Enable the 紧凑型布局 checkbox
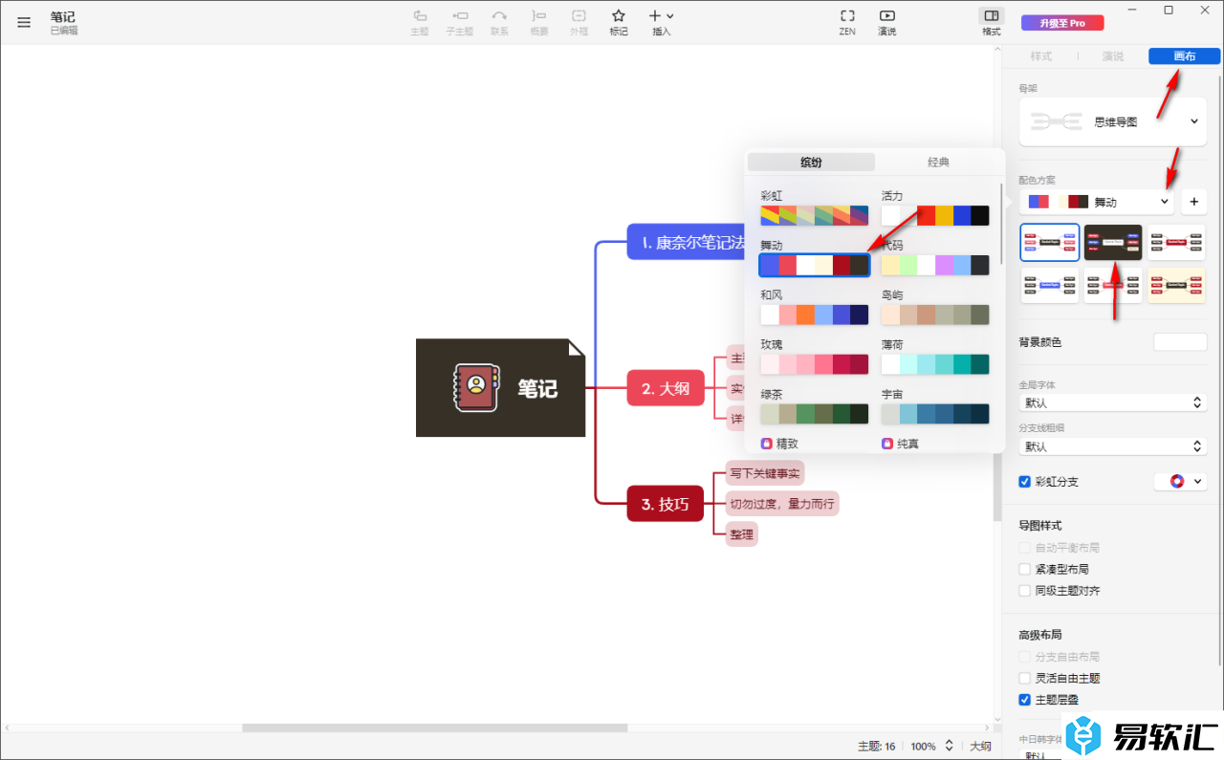 1025,569
